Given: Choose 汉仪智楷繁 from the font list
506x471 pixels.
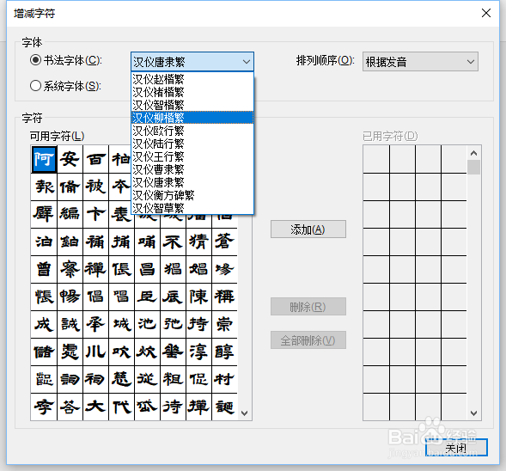Looking at the screenshot, I should (x=192, y=105).
